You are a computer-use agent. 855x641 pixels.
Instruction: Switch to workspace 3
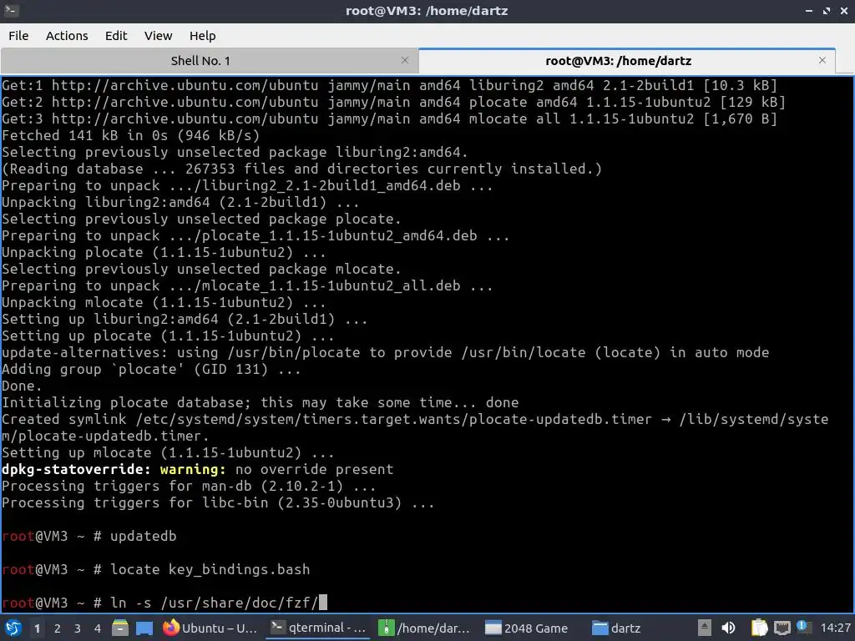(78, 628)
